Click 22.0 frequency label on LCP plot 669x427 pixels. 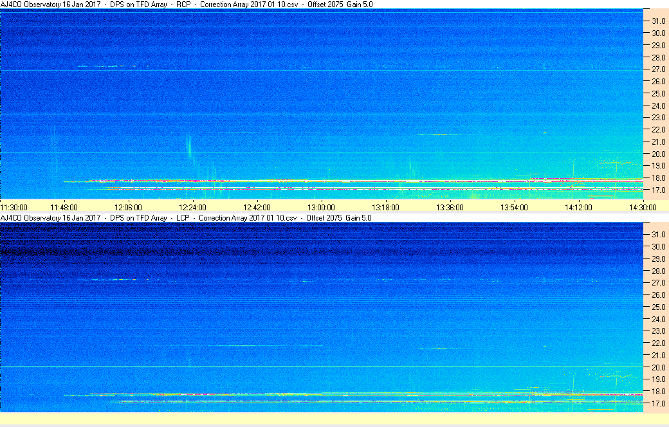click(658, 343)
